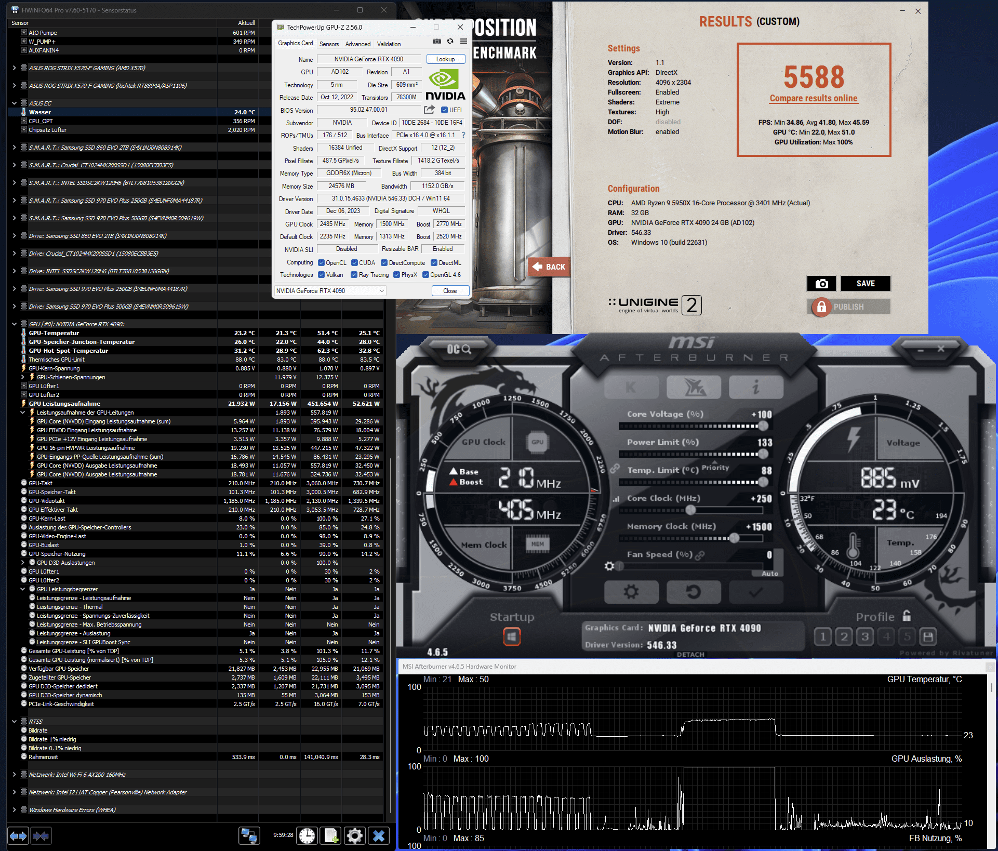998x851 pixels.
Task: Select Afterburner profile slot 3
Action: [x=865, y=636]
